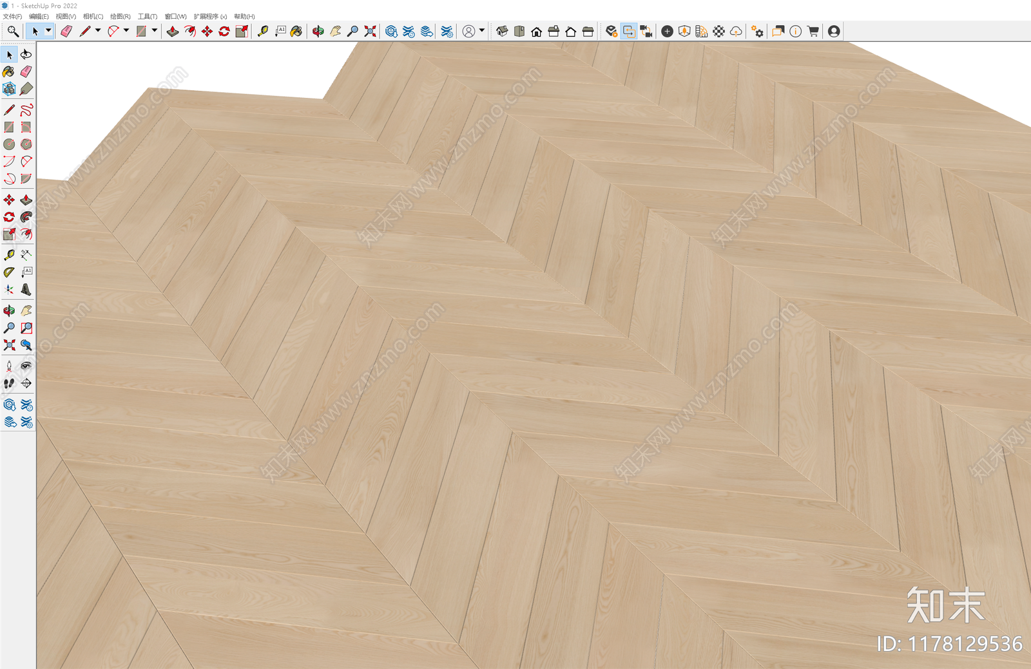Click the Search magnifier in the top toolbar
The height and width of the screenshot is (669, 1031).
pyautogui.click(x=13, y=31)
